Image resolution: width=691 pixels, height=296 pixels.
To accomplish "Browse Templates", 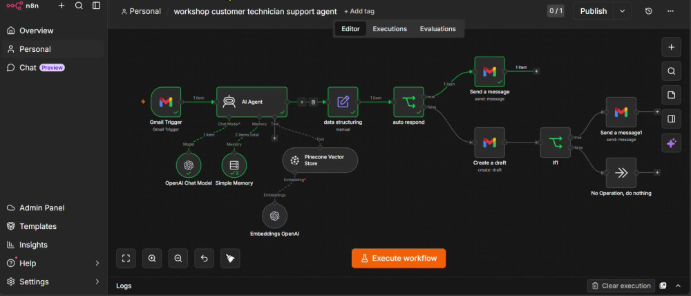I will point(53,226).
